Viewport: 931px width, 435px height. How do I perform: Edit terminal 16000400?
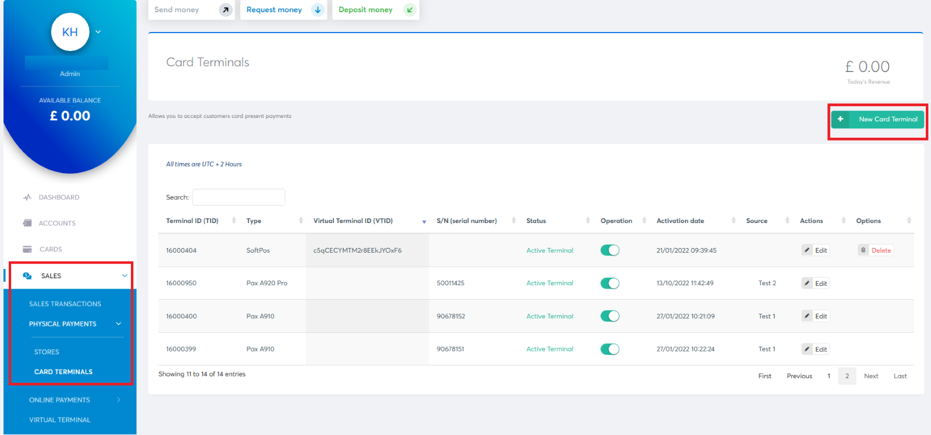[x=815, y=316]
